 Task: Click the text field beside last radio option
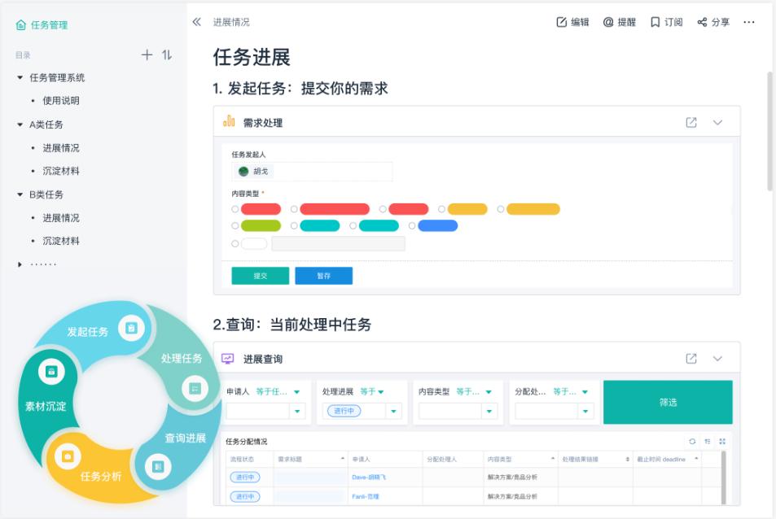[x=338, y=243]
